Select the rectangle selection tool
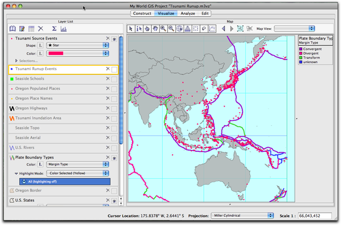The width and height of the screenshot is (341, 225). click(195, 29)
